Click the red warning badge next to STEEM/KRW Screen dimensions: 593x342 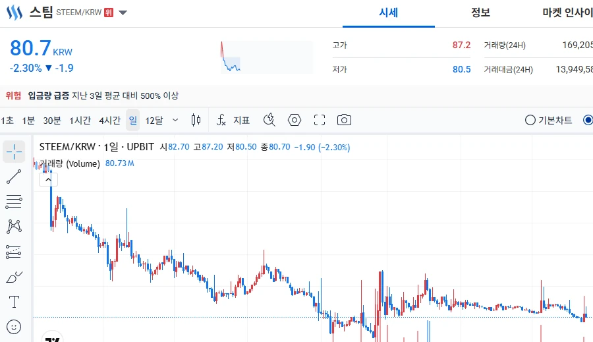point(109,13)
